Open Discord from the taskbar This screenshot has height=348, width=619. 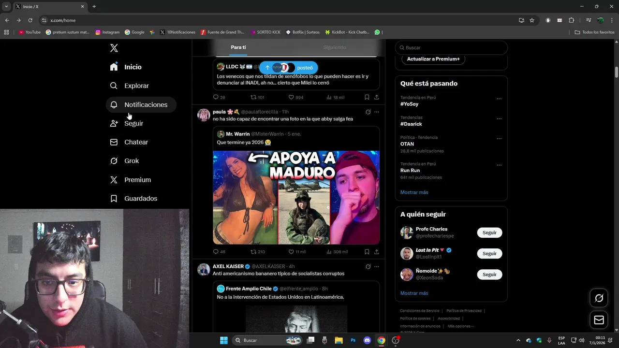[367, 340]
